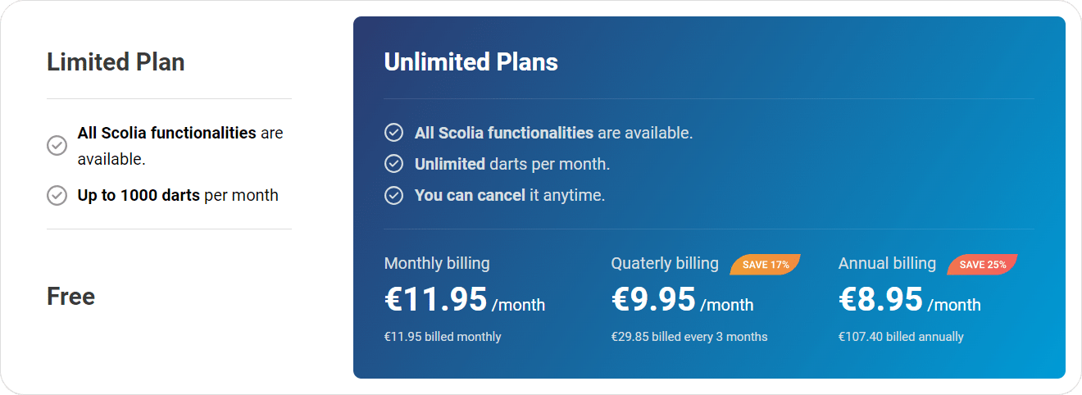Select the Limited Plan heading
Viewport: 1082px width, 395px height.
click(116, 62)
